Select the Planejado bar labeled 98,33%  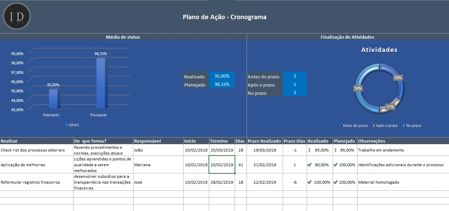coord(101,83)
